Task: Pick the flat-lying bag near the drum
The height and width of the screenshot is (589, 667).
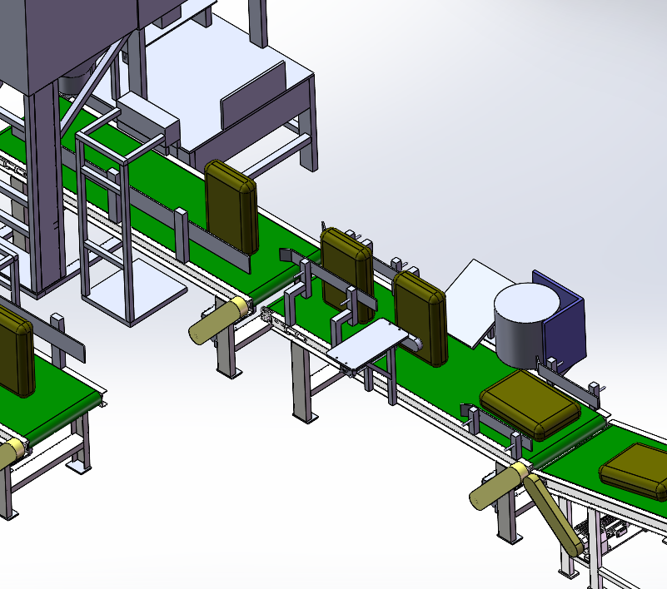Action: [x=530, y=403]
